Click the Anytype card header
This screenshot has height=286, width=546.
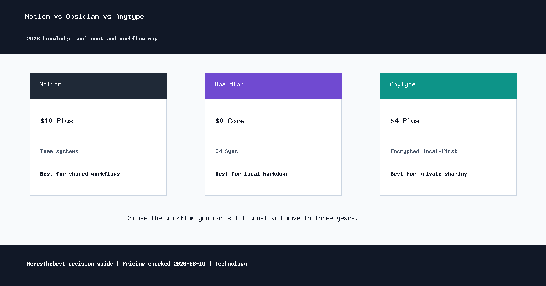[448, 86]
